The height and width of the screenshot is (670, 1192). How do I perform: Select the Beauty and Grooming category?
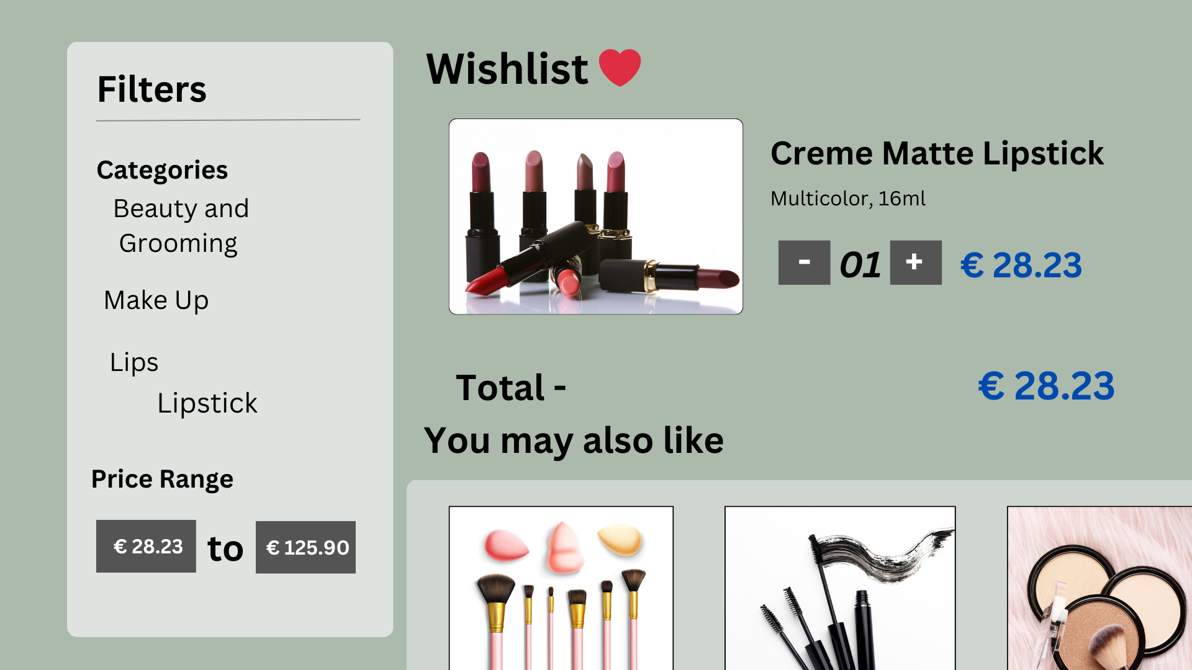[x=180, y=226]
